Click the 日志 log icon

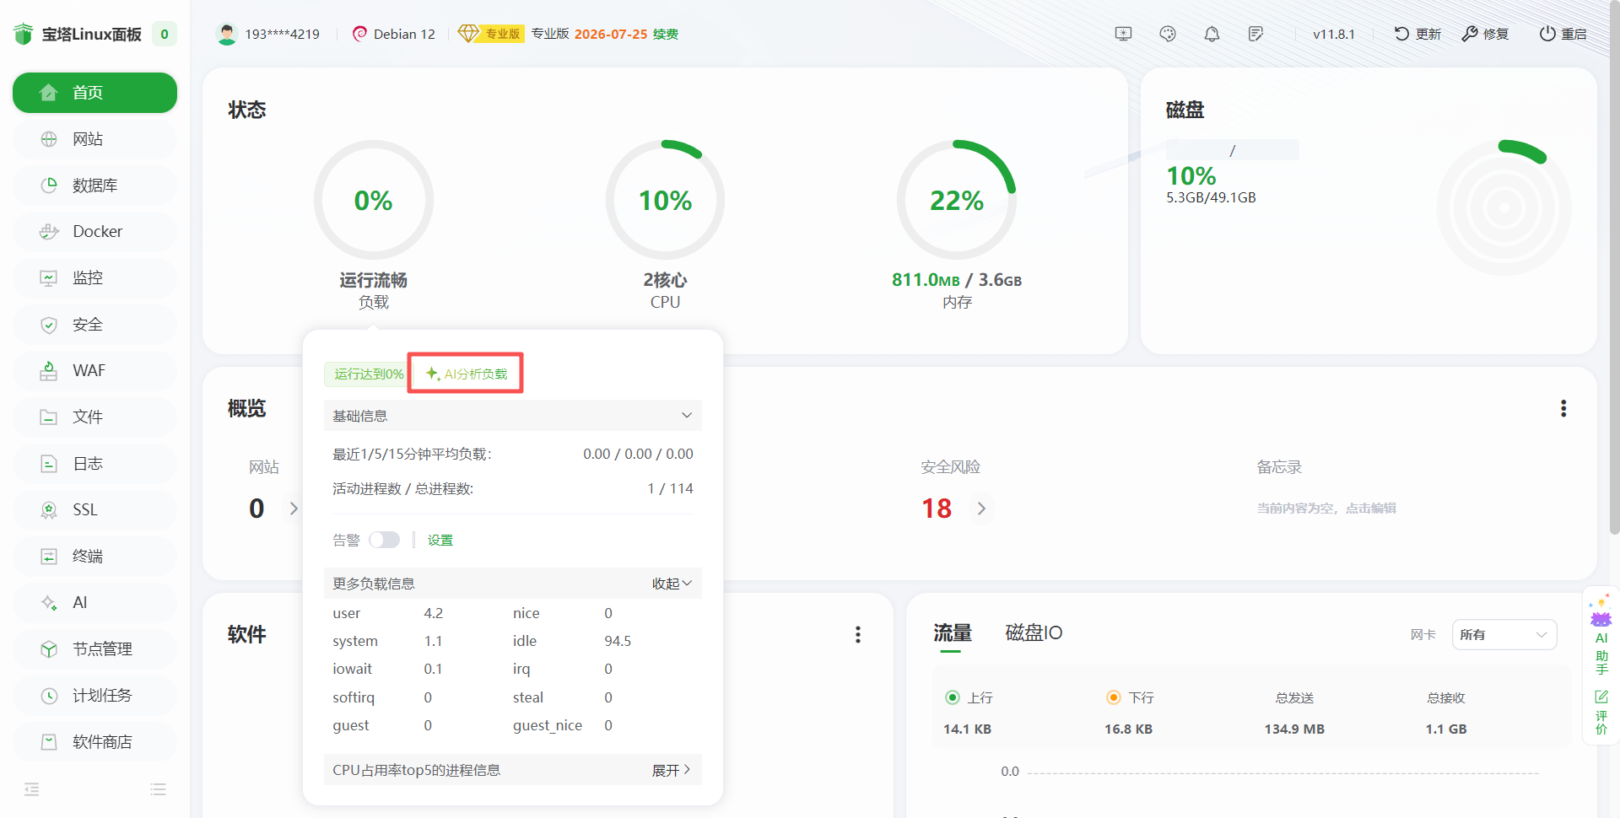(49, 464)
